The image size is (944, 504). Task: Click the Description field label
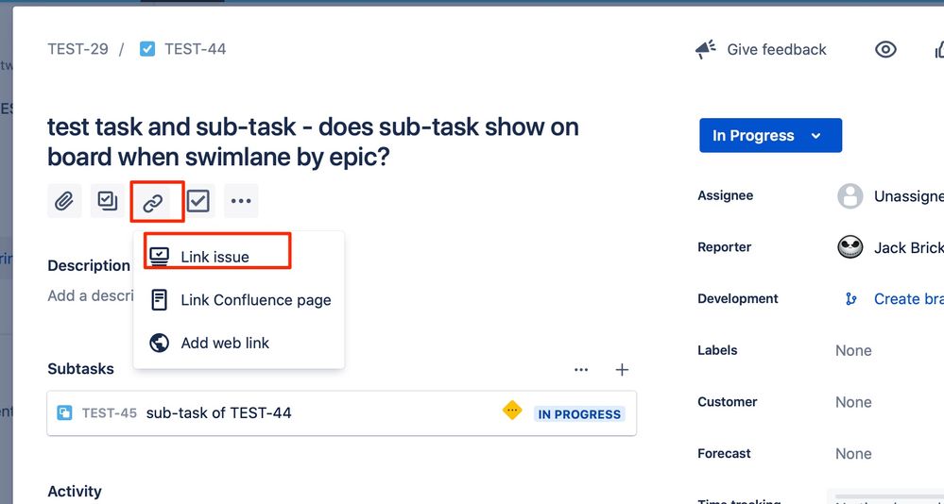[x=89, y=266]
